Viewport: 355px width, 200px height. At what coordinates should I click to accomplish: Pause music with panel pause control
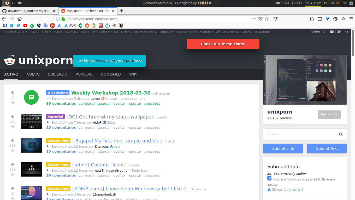pyautogui.click(x=206, y=3)
